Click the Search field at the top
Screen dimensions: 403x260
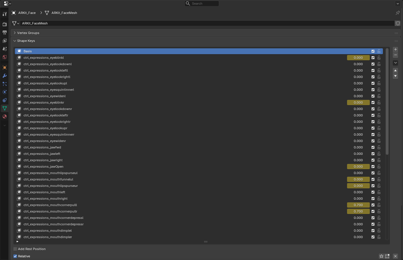coord(202,3)
